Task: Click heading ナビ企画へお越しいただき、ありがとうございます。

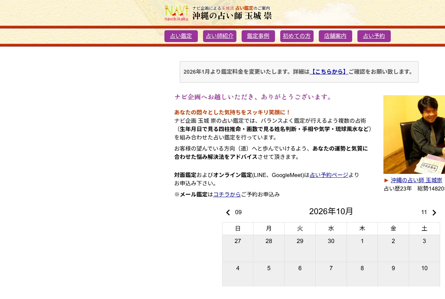Action: pos(254,97)
